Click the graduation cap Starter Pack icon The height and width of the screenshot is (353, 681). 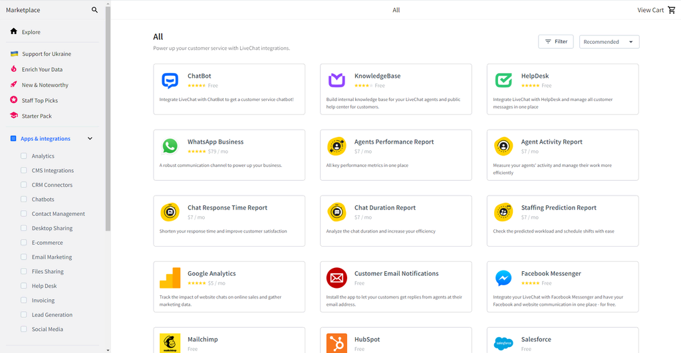(14, 116)
